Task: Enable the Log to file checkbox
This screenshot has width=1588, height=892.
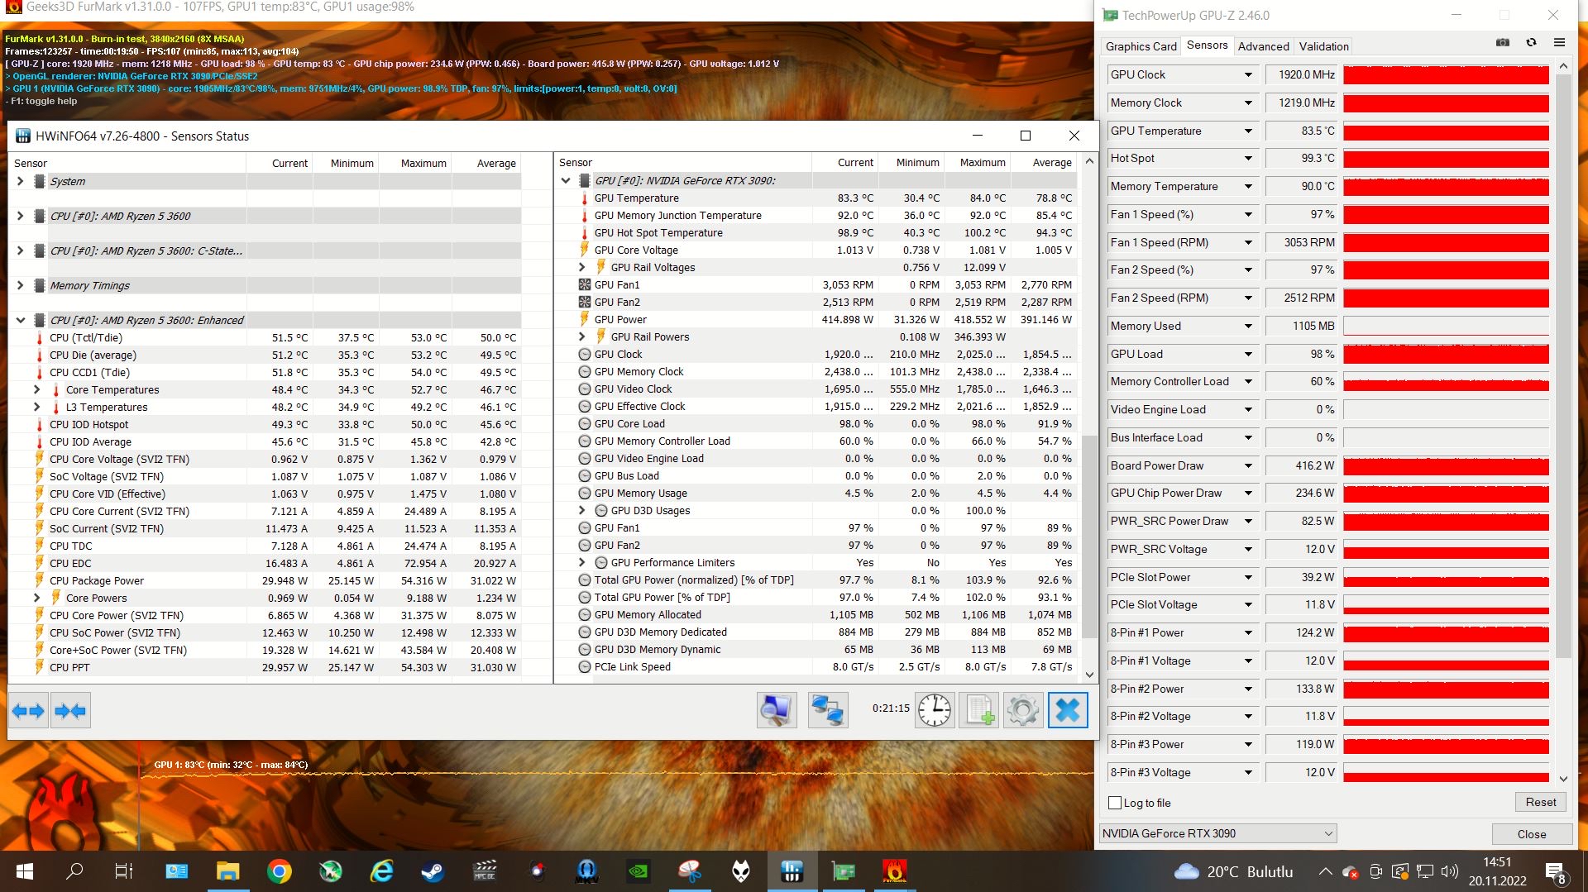Action: pos(1115,803)
